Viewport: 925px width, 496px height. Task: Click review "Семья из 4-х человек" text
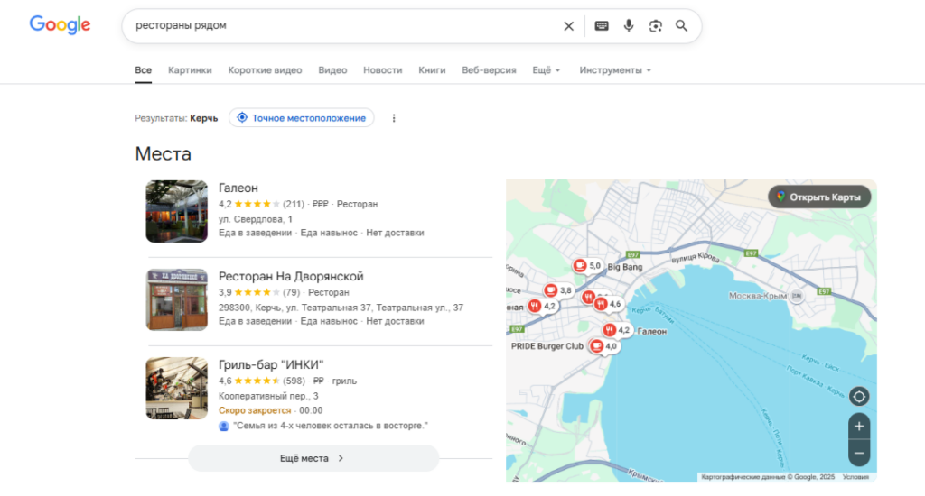(331, 426)
